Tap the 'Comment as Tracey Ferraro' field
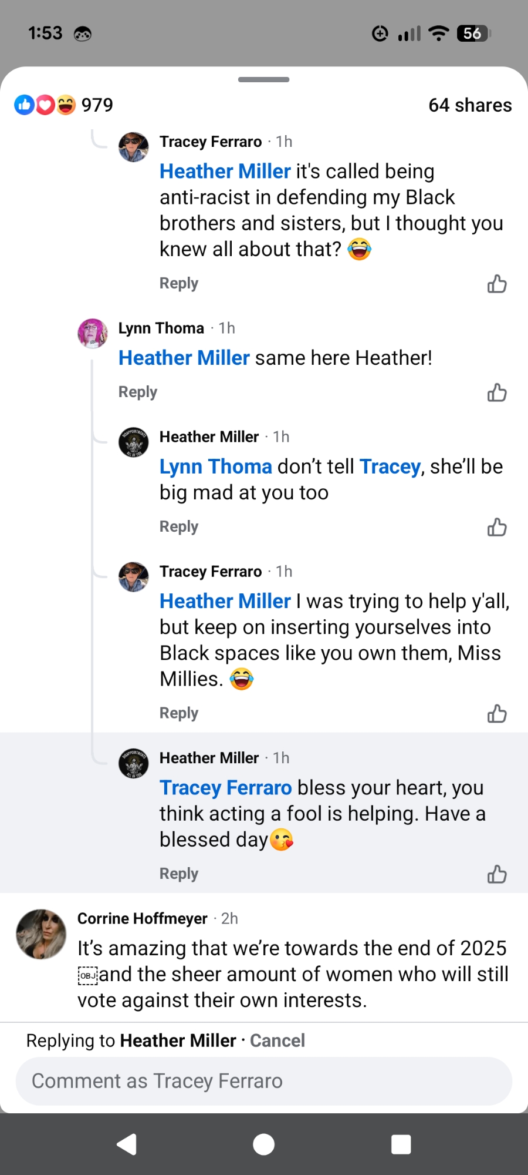 tap(263, 1081)
